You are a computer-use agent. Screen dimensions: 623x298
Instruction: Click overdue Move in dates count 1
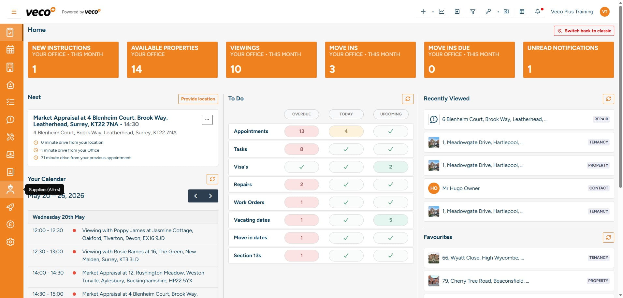[x=301, y=238]
